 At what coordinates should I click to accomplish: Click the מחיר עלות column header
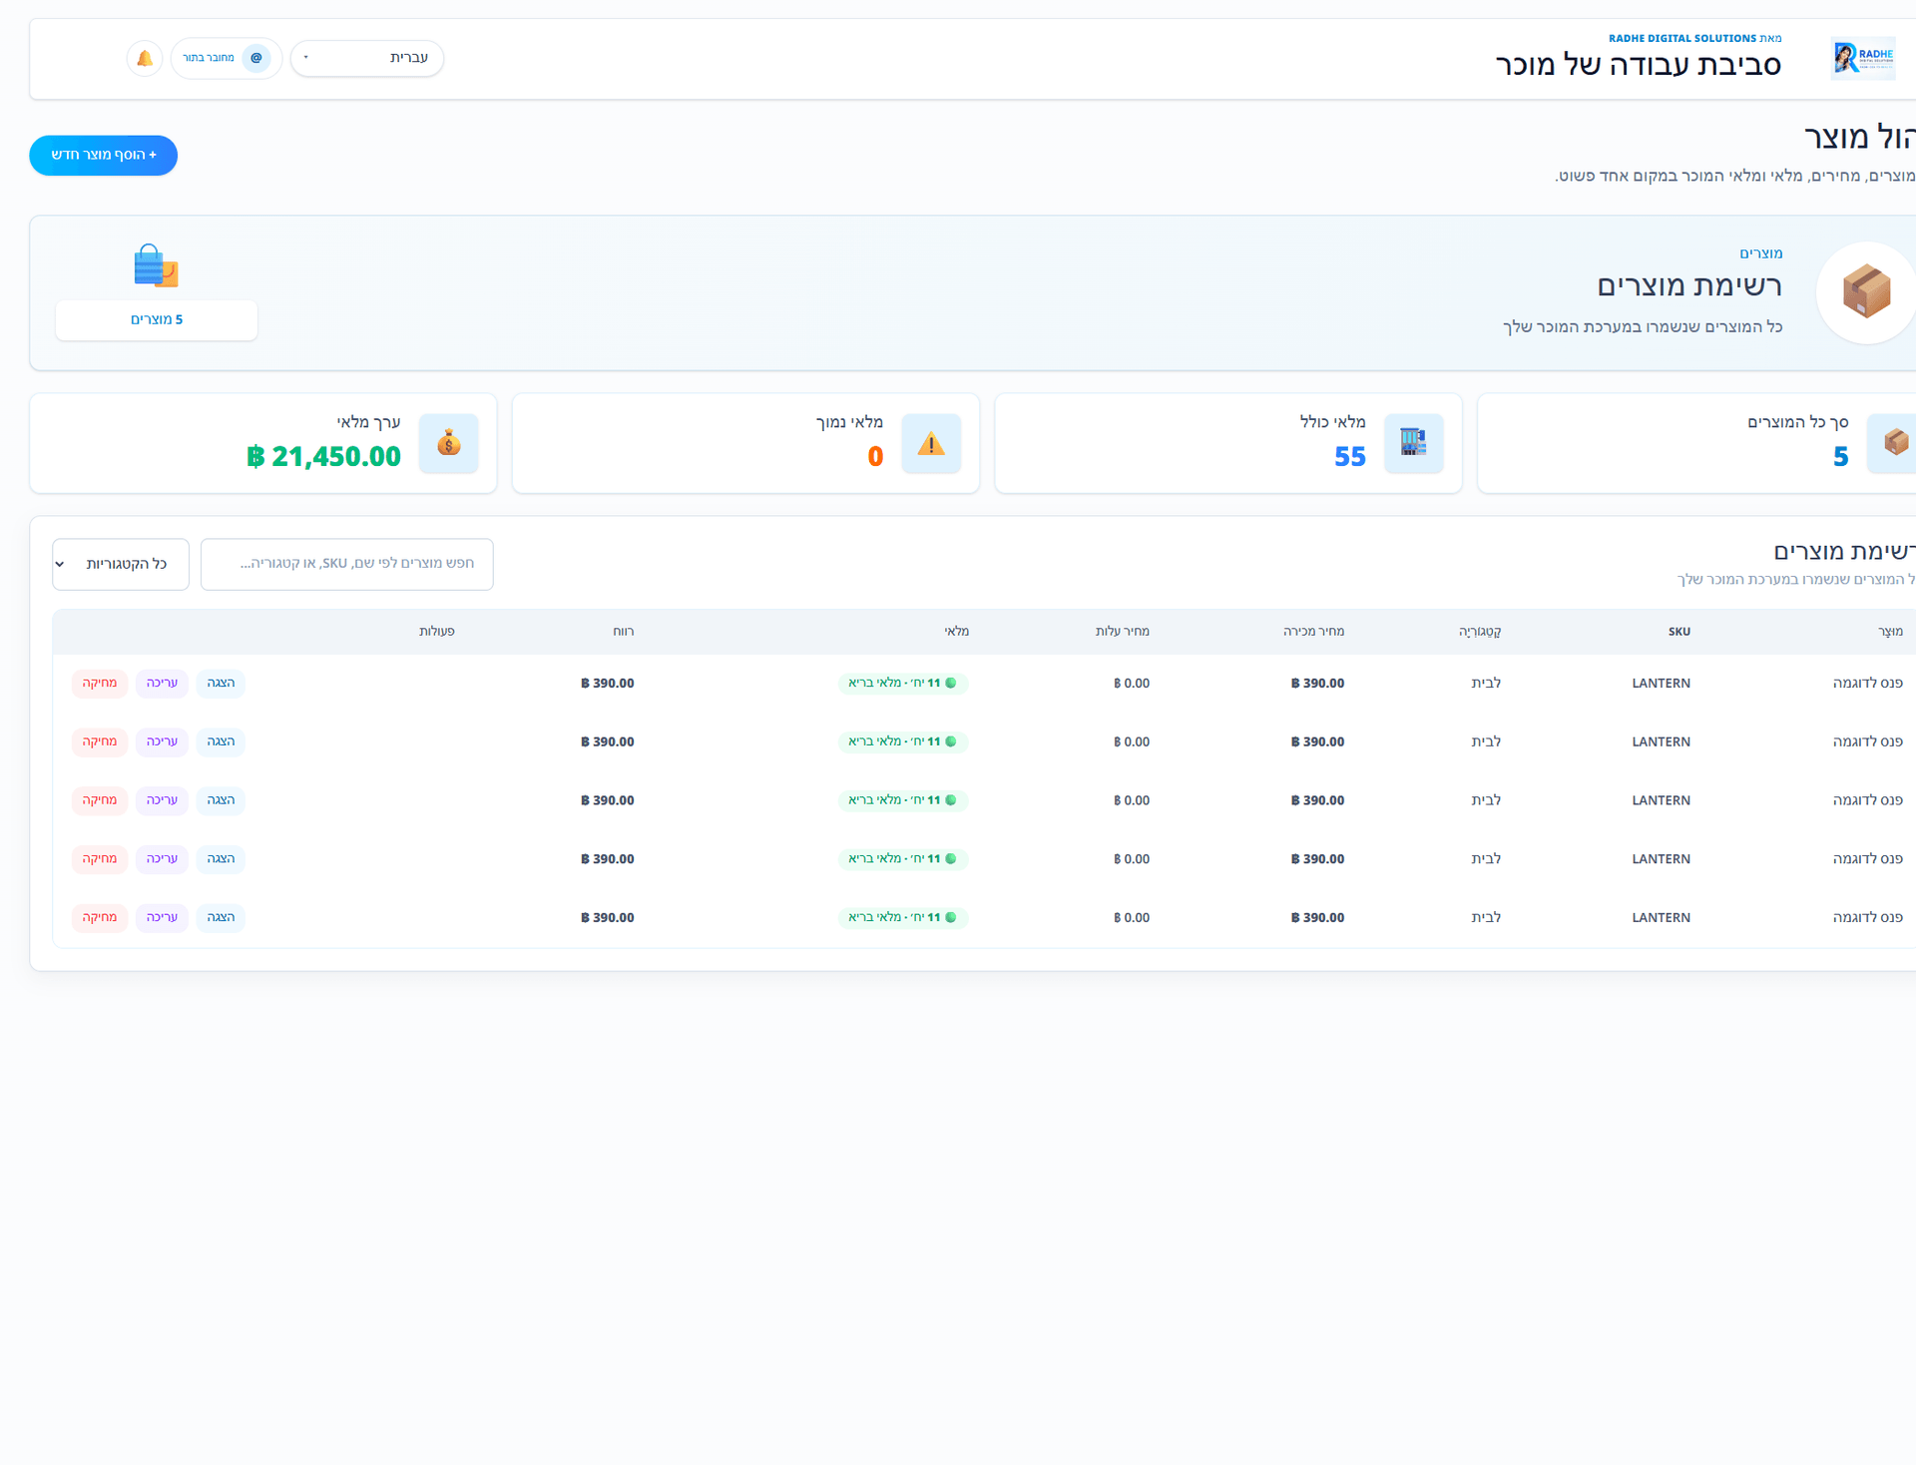coord(1123,632)
